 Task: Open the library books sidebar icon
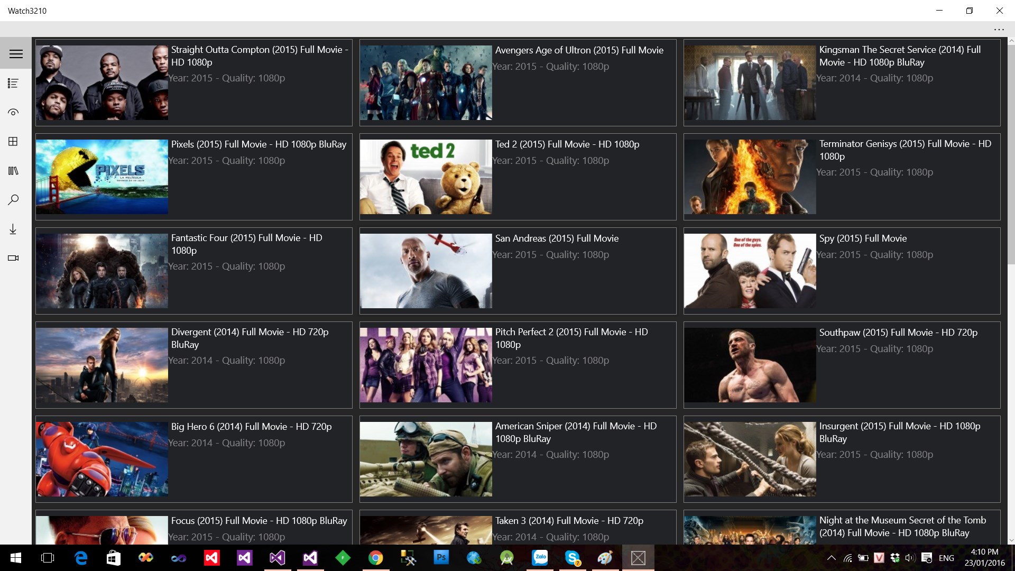(13, 171)
